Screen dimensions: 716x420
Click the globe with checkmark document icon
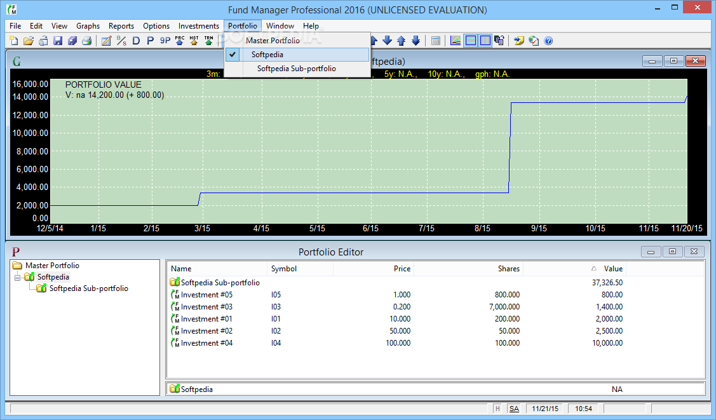point(534,41)
